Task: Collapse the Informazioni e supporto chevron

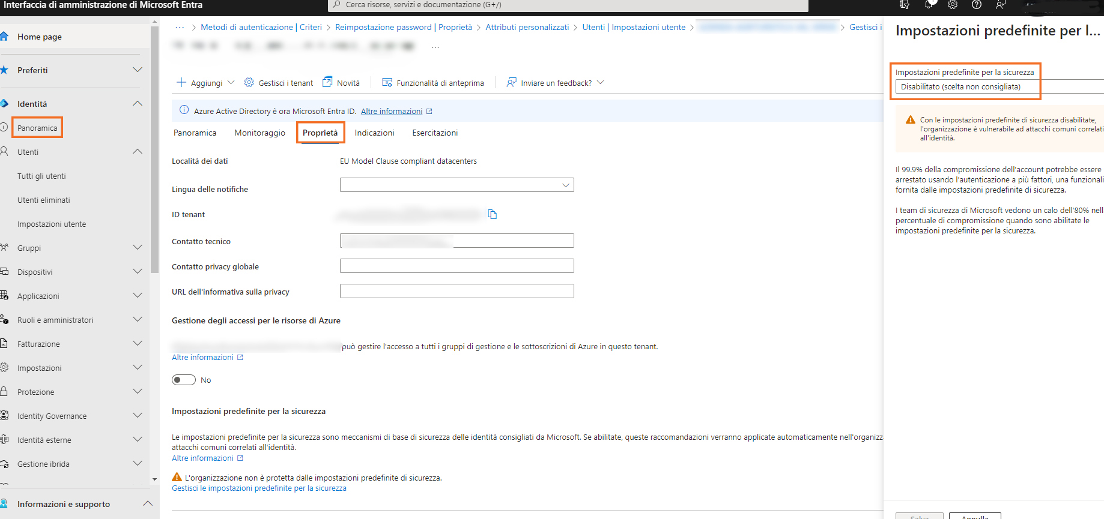Action: (148, 503)
